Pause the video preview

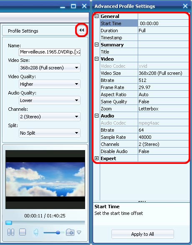click(11, 232)
